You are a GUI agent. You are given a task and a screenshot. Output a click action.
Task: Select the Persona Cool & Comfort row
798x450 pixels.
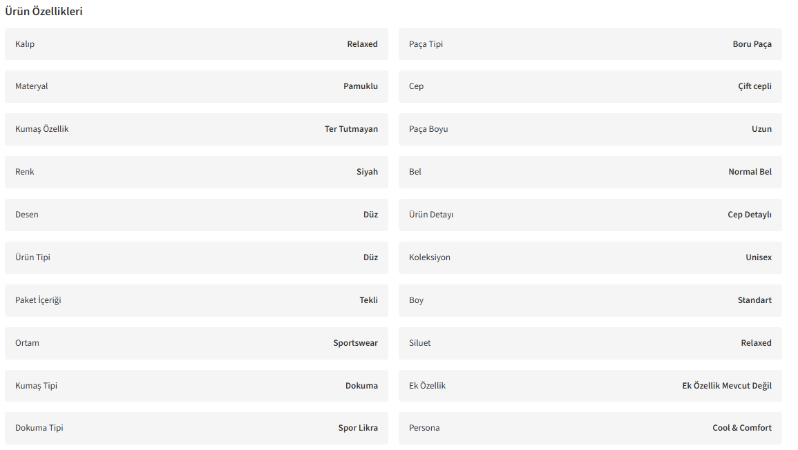pyautogui.click(x=590, y=428)
